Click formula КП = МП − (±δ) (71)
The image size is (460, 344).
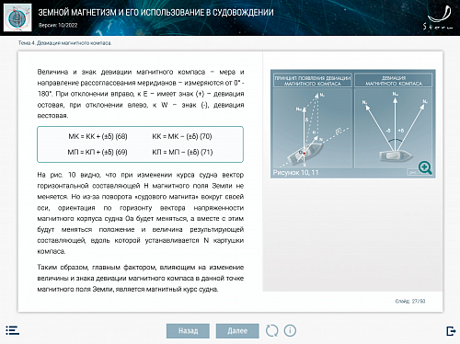coord(182,152)
